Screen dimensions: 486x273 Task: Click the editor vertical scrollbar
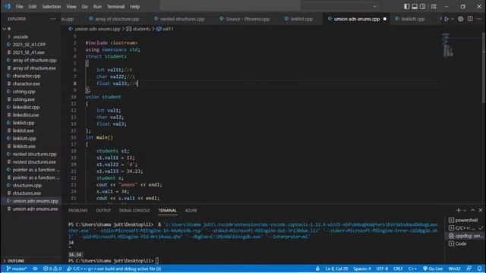tap(484, 68)
